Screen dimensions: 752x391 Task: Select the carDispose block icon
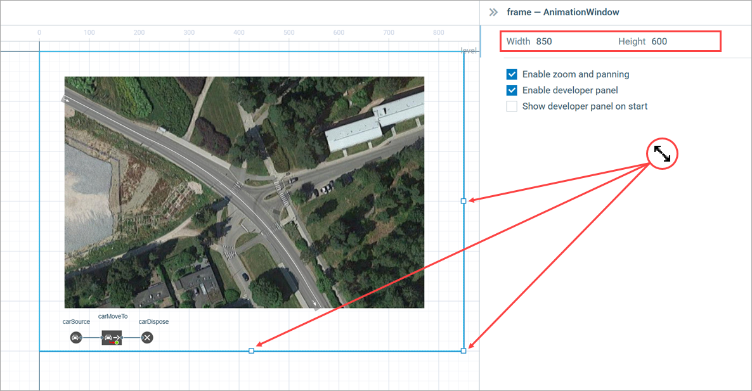click(147, 337)
